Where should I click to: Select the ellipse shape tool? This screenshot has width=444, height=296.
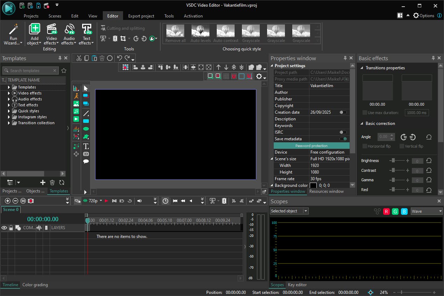(86, 129)
